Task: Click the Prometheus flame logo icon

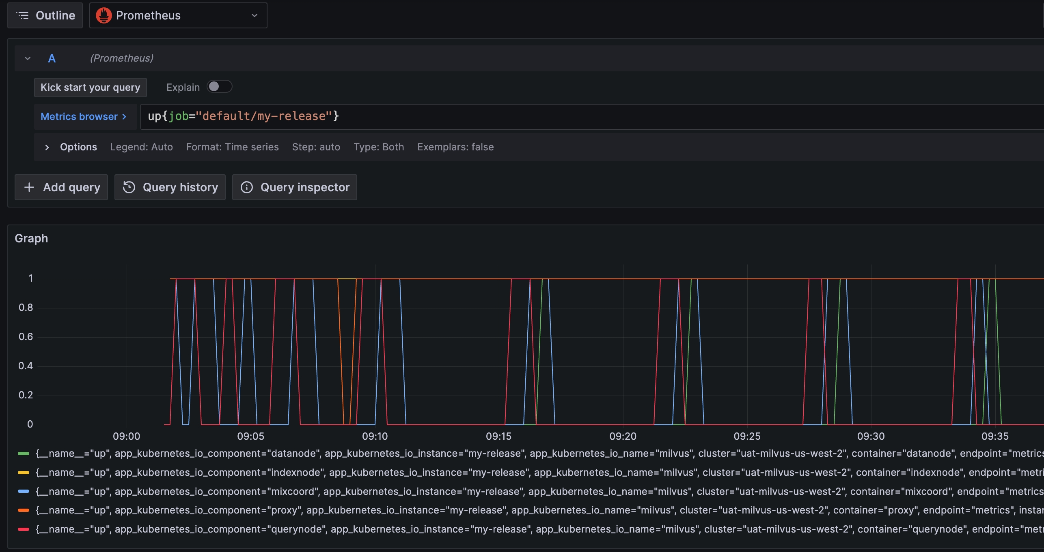Action: click(104, 15)
